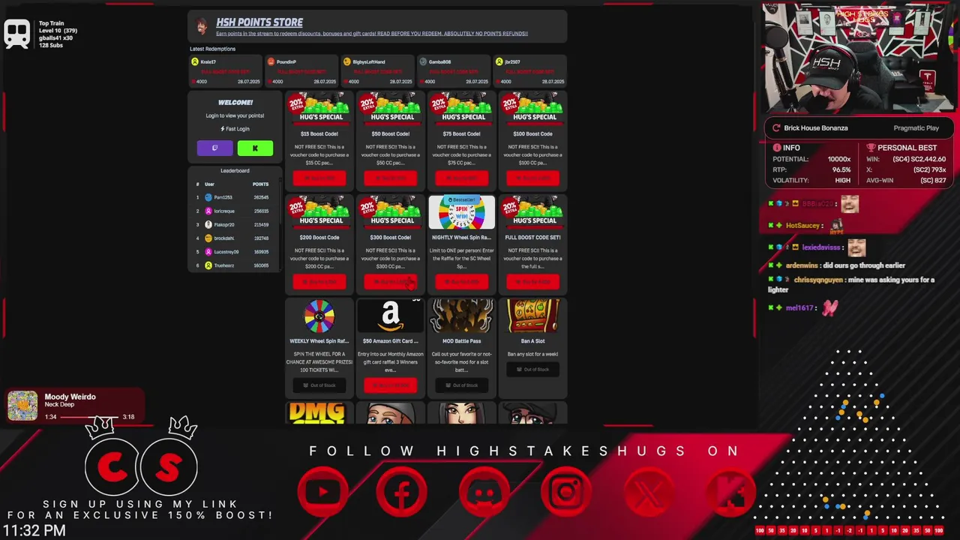The height and width of the screenshot is (540, 960).
Task: Open the Ban A Slot machine image
Action: coord(532,316)
